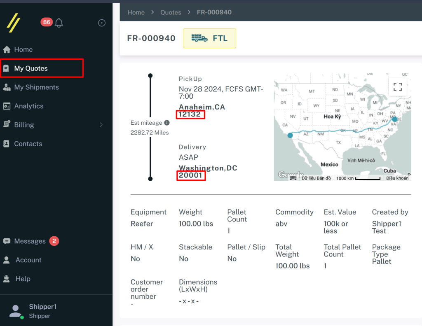Image resolution: width=422 pixels, height=326 pixels.
Task: Click the Mexico label on map
Action: coord(329,165)
